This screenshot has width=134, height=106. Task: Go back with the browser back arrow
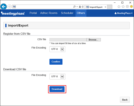tap(3, 7)
